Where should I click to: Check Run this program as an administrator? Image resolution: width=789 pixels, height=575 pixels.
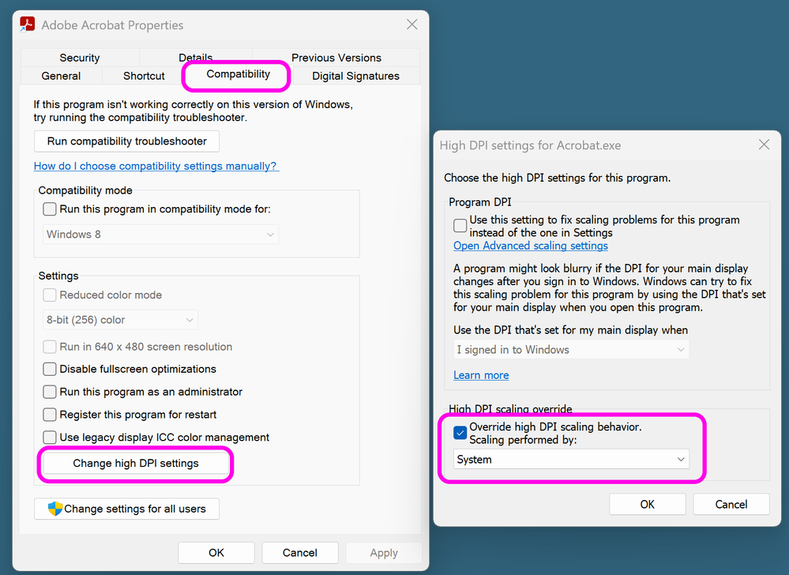[x=50, y=392]
